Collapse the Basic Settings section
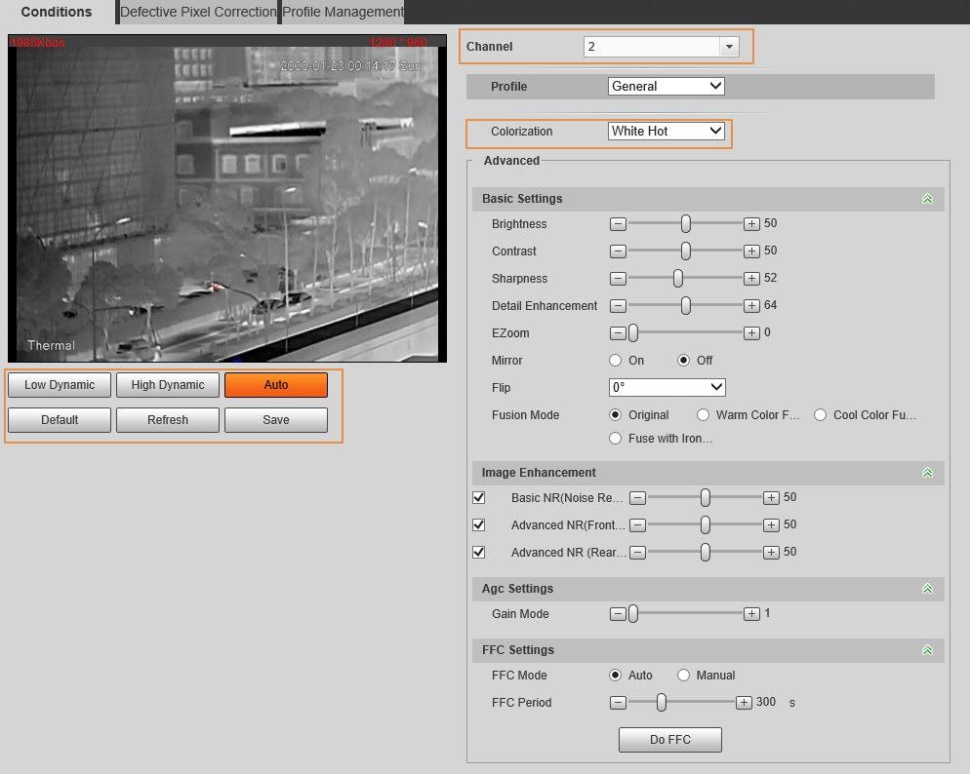Screen dimensions: 970x774 point(927,198)
